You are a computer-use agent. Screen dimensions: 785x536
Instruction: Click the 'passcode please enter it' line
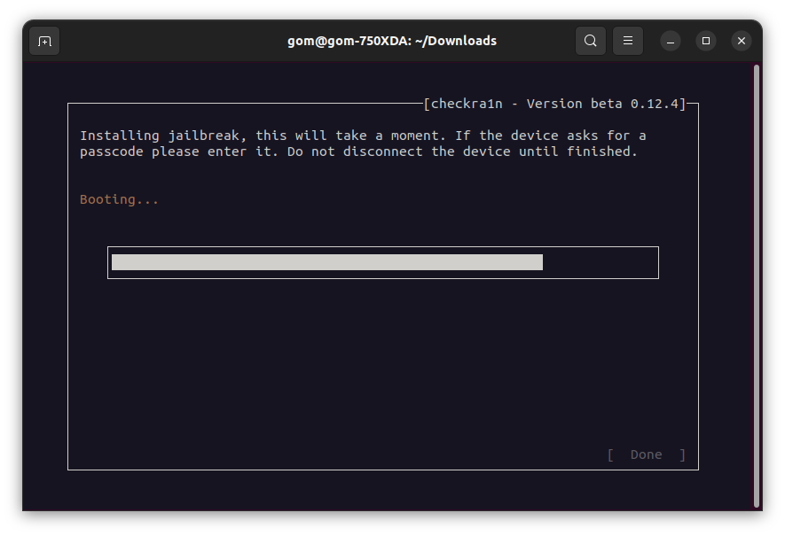(358, 151)
